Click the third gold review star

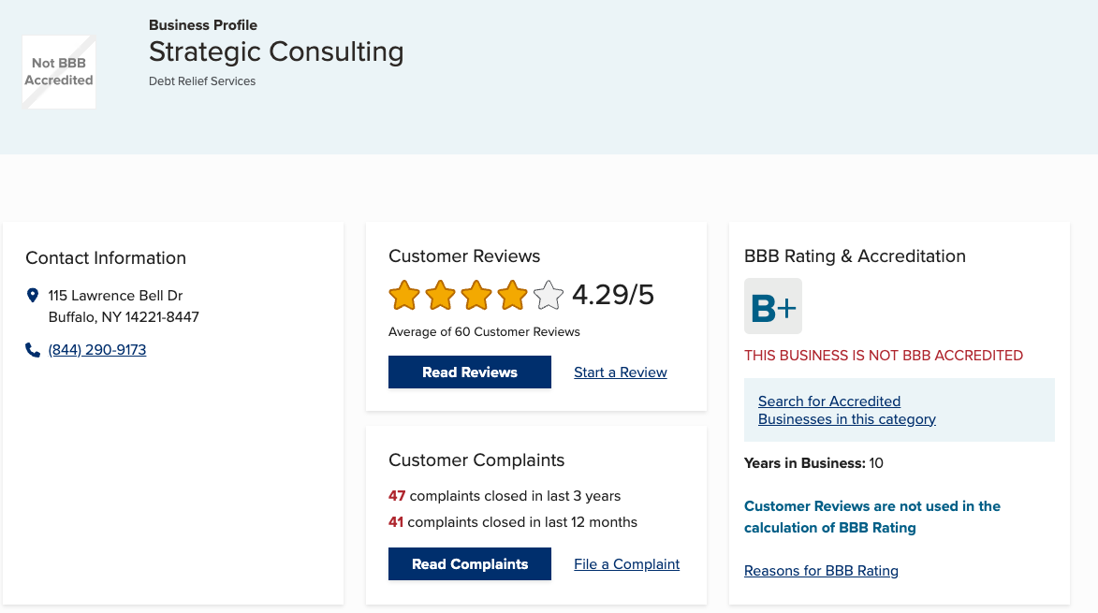tap(476, 296)
